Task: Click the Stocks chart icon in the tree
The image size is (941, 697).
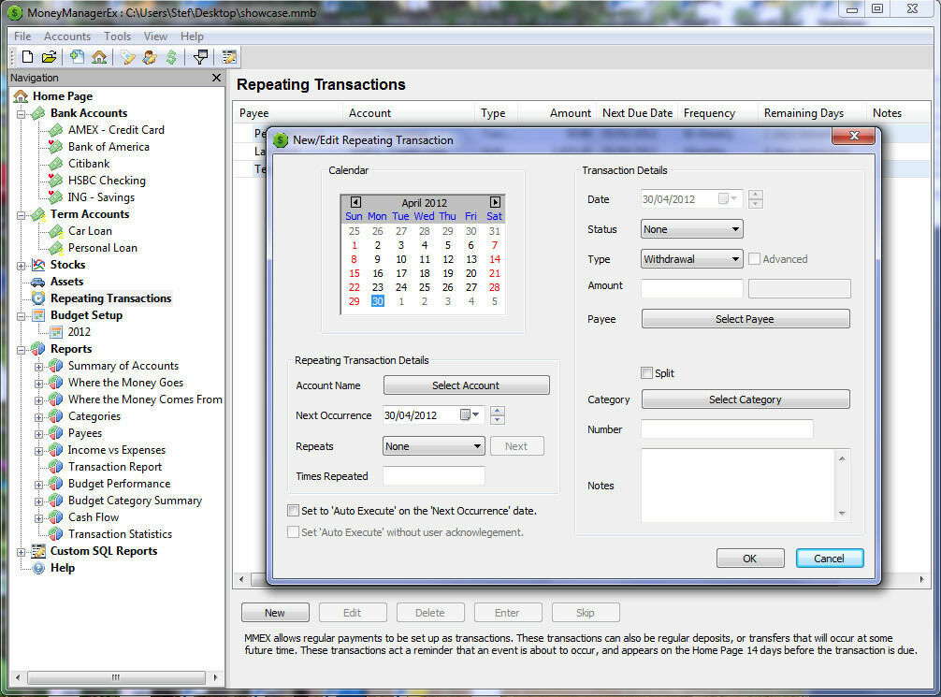Action: coord(38,265)
